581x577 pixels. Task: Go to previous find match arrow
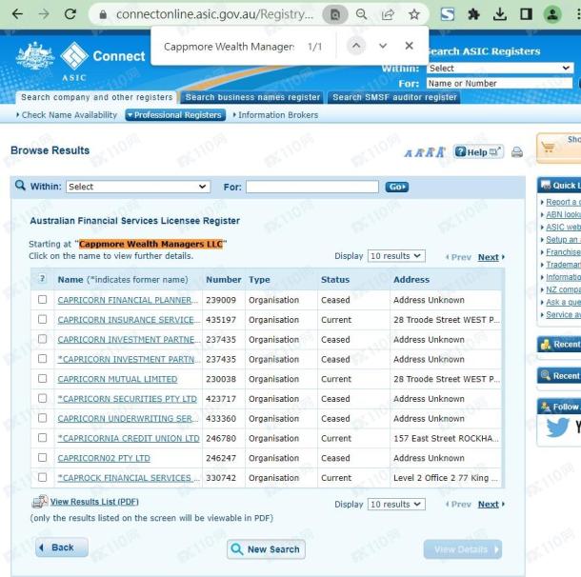click(x=356, y=46)
